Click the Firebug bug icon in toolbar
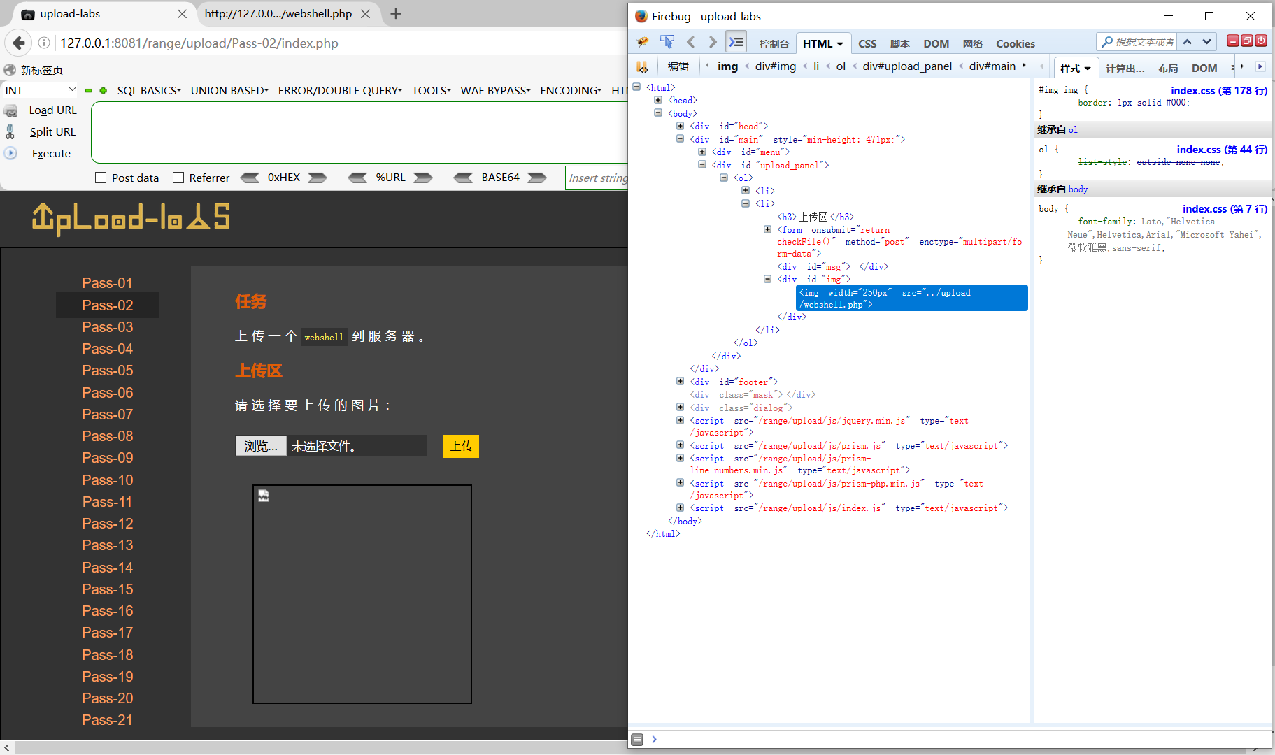 [643, 43]
